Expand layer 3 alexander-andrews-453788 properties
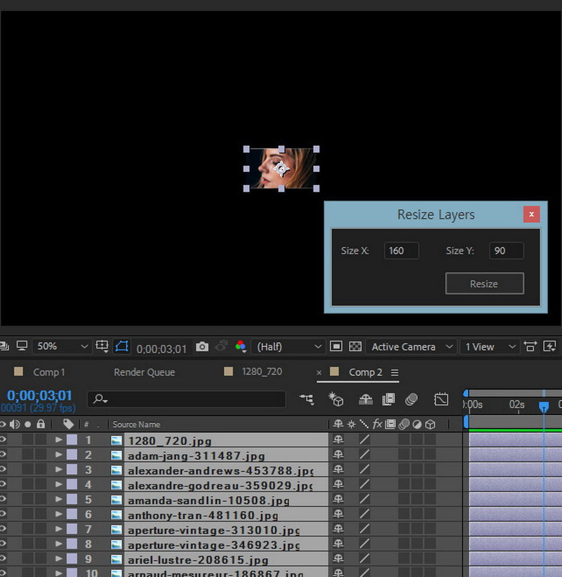Viewport: 562px width, 577px height. click(x=58, y=470)
